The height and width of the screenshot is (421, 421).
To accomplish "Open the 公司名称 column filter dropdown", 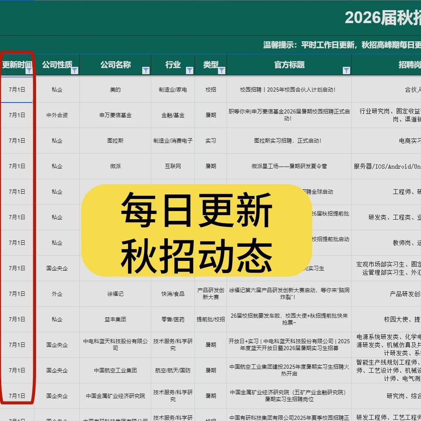I will click(146, 71).
